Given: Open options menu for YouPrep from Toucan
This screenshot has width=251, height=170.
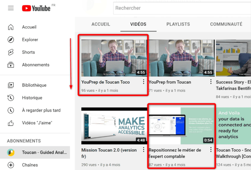Looking at the screenshot, I should point(210,82).
